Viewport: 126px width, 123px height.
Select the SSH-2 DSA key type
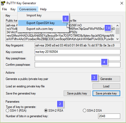92,111
